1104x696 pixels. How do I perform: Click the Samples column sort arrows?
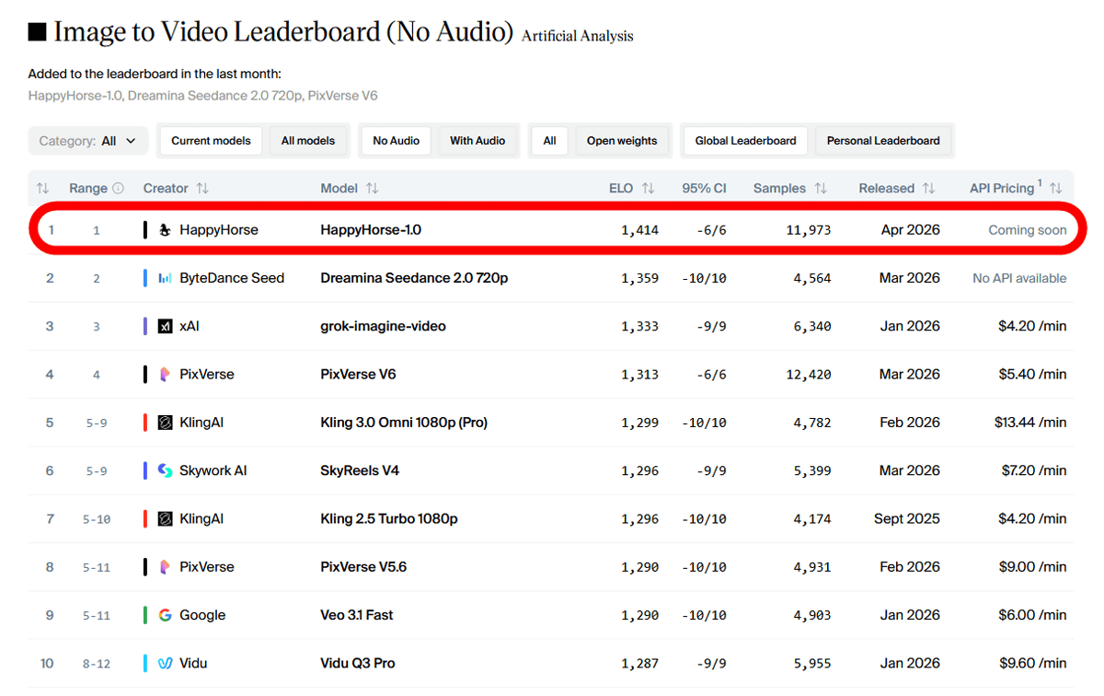(820, 188)
